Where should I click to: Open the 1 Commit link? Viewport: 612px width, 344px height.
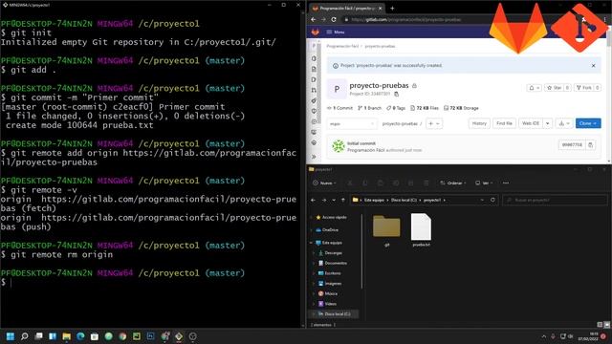click(340, 108)
